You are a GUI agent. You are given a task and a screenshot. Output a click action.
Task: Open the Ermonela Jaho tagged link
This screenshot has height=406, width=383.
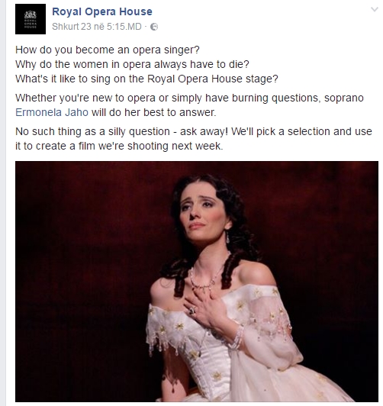52,112
